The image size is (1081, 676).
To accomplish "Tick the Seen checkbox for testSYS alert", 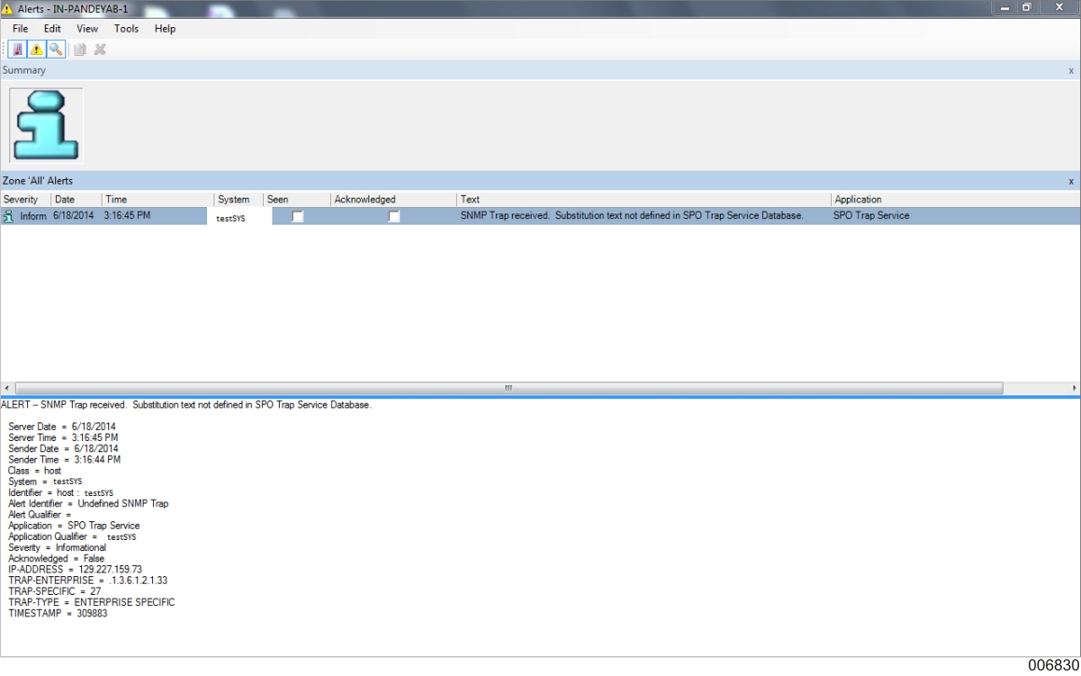I will [298, 216].
